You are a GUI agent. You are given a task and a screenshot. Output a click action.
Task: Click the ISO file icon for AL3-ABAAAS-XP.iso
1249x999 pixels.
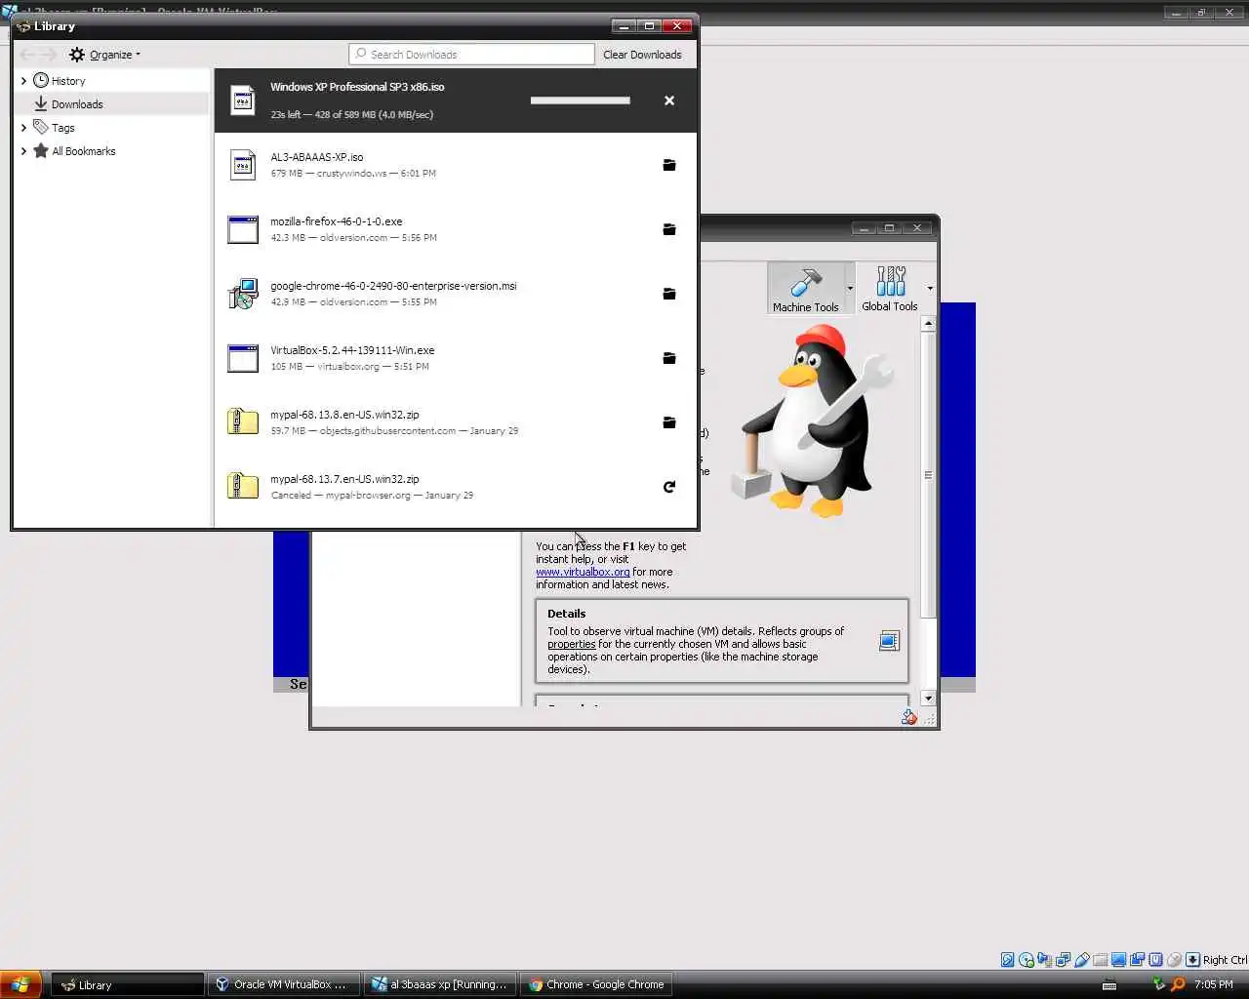(x=243, y=165)
